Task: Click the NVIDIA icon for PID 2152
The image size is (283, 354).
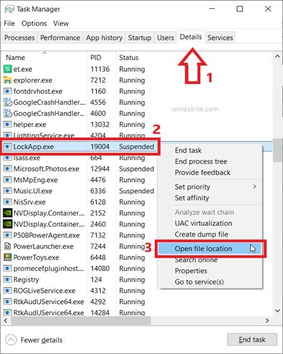Action: 8,213
